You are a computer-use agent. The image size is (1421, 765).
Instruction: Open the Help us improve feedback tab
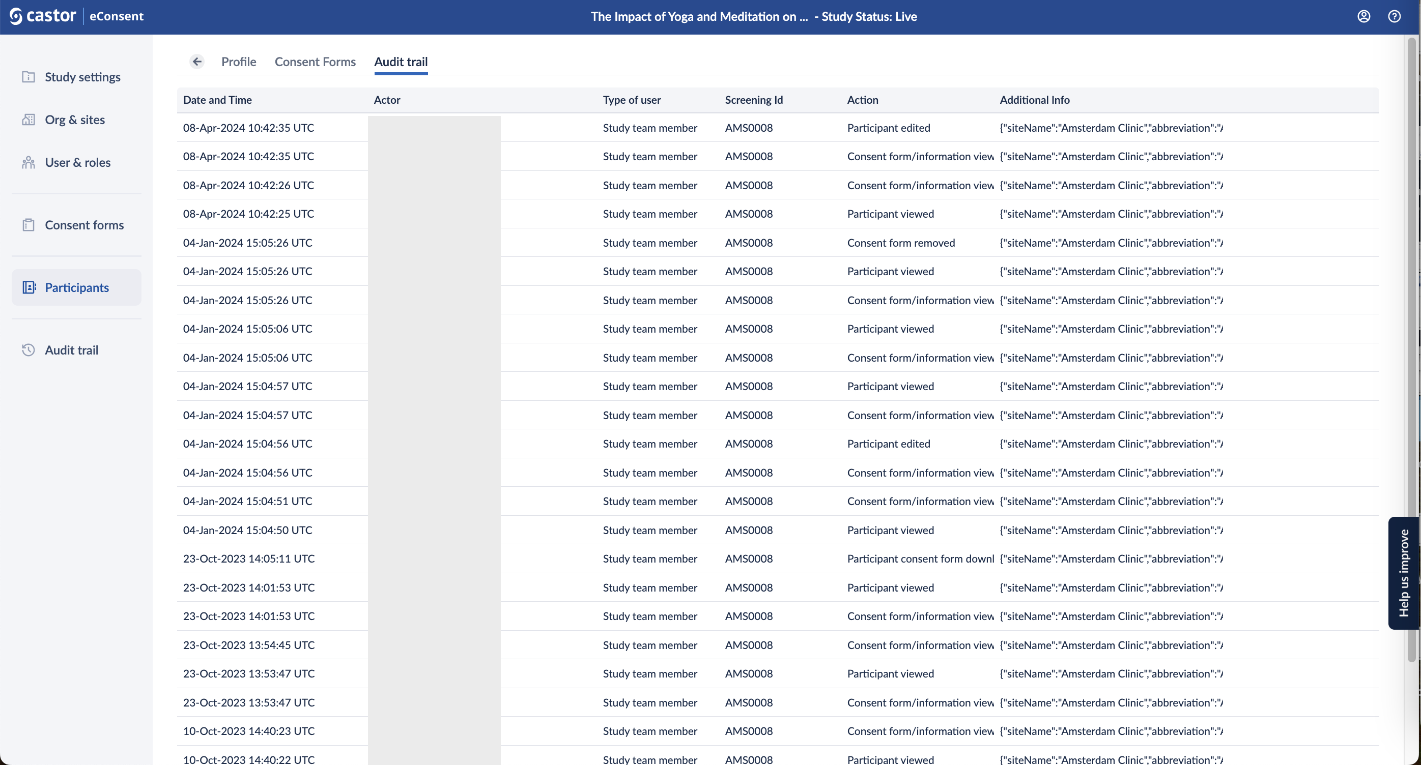[x=1404, y=573]
